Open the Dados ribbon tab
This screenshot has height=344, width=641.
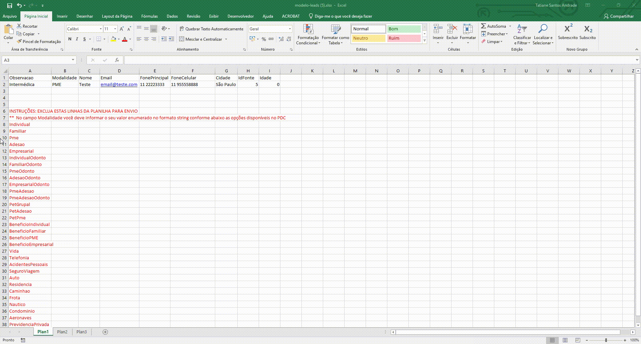coord(172,16)
